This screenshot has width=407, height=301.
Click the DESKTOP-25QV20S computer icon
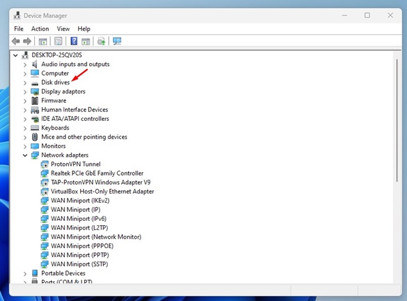click(x=25, y=55)
